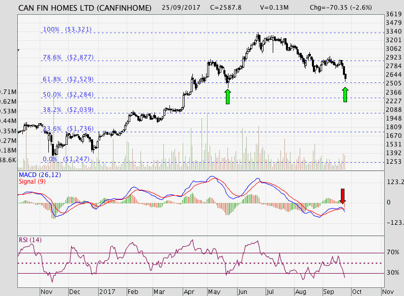
Task: Click the Feb month label
Action: [x=133, y=292]
